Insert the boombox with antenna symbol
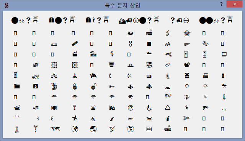This screenshot has width=245, height=141. pyautogui.click(x=168, y=128)
